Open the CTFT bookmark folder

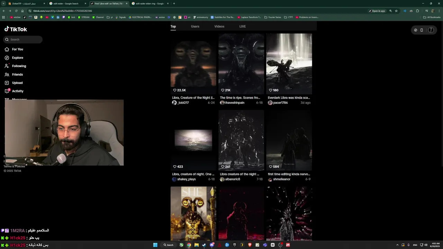(x=288, y=17)
